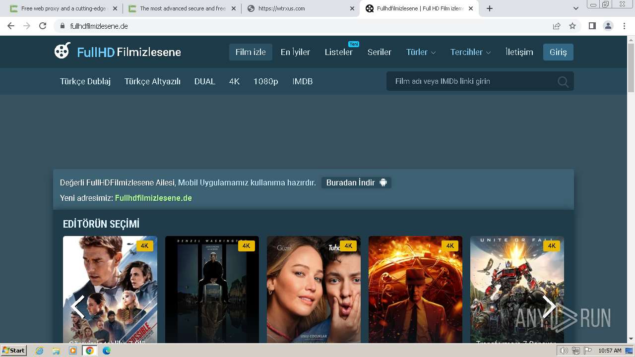Open the Oppenheimer fiery movie poster
The width and height of the screenshot is (635, 357).
tap(415, 290)
